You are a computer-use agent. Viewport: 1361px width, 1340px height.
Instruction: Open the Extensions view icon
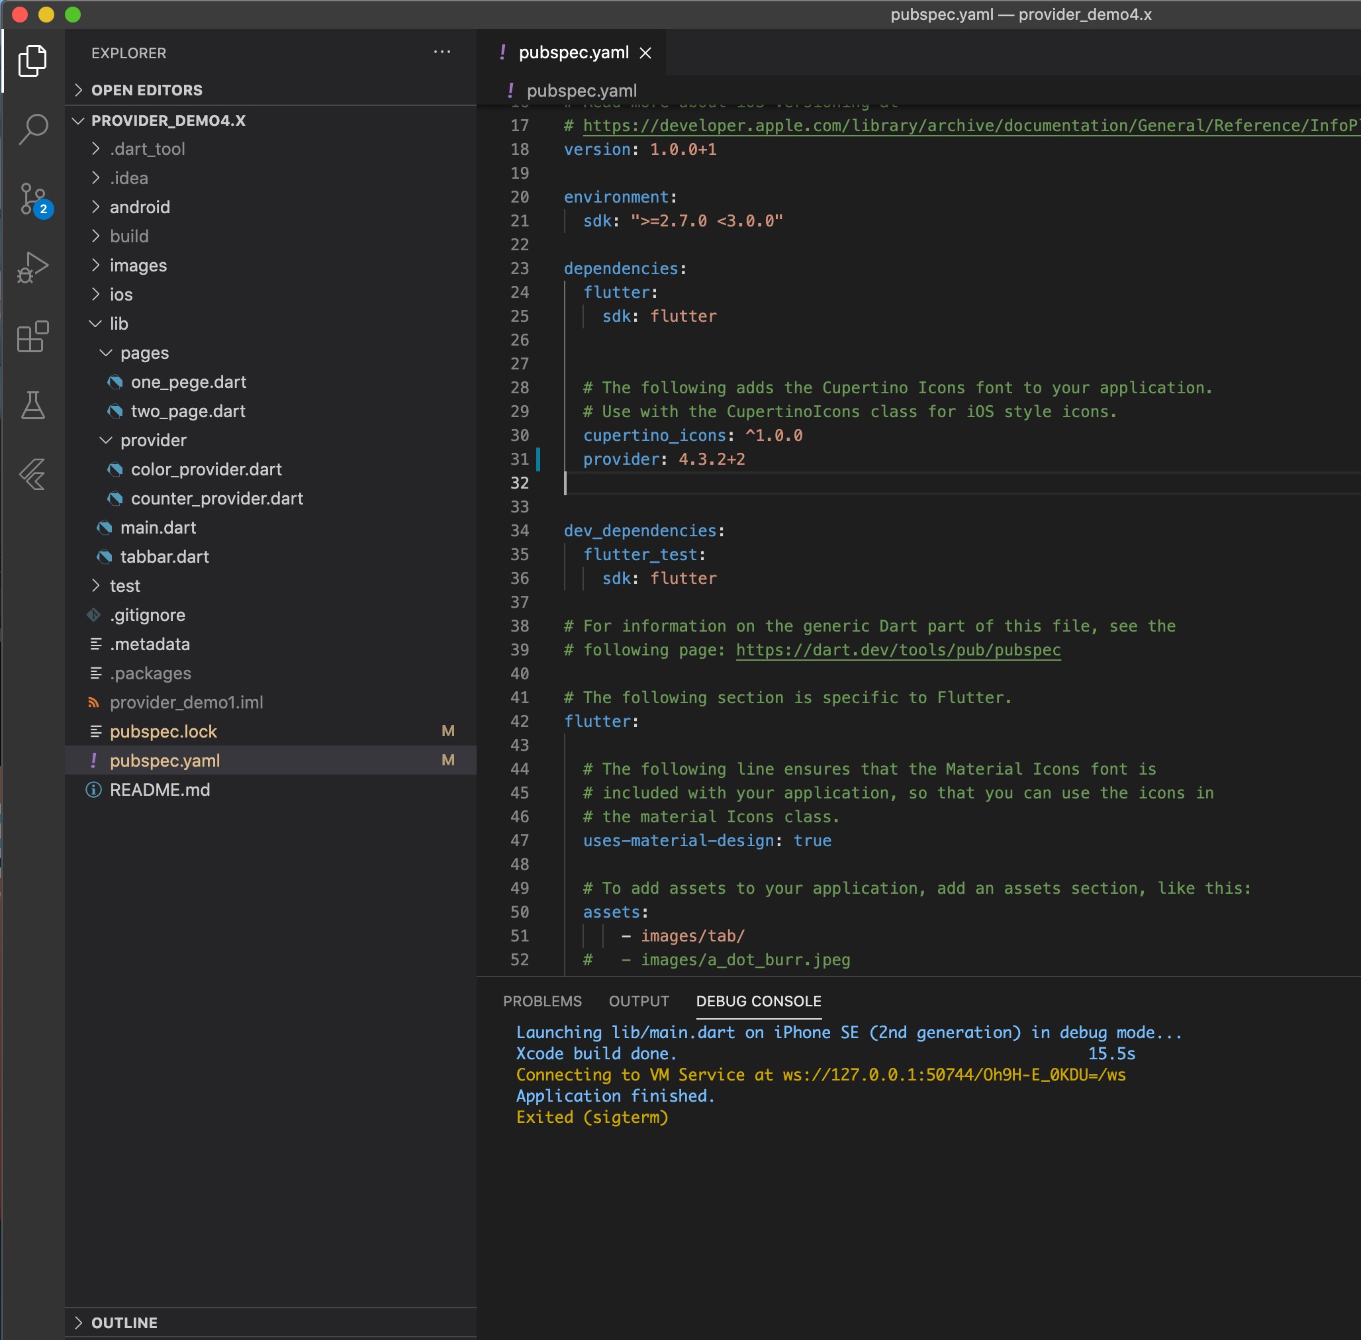[x=32, y=336]
